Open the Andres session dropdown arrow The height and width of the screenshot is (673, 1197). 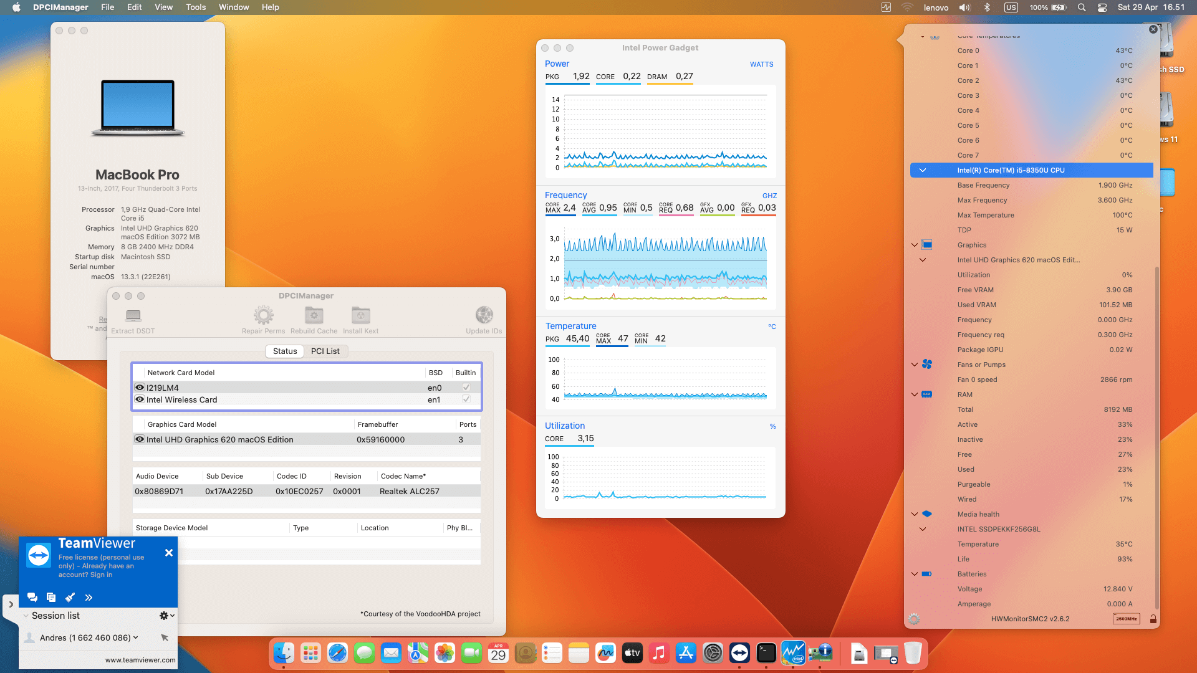(135, 637)
